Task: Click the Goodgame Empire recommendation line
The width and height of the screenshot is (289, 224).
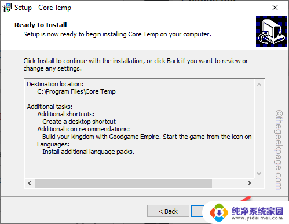Action: tap(147, 137)
